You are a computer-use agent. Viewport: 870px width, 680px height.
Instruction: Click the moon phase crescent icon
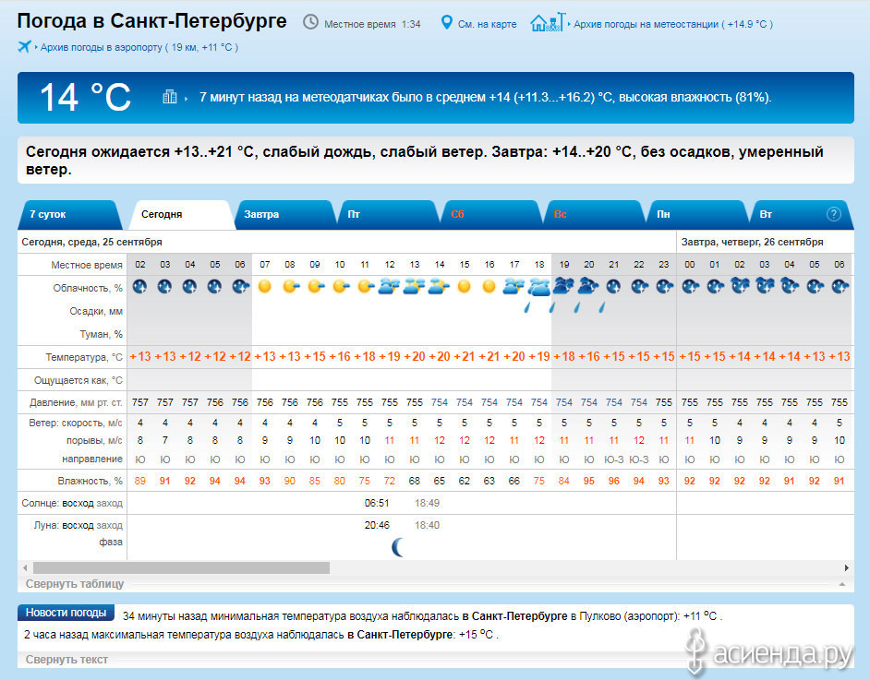coord(398,547)
